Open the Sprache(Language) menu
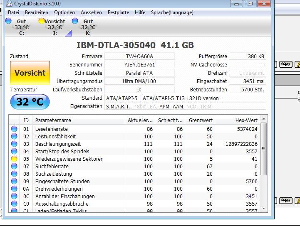The height and width of the screenshot is (226, 300). (172, 12)
